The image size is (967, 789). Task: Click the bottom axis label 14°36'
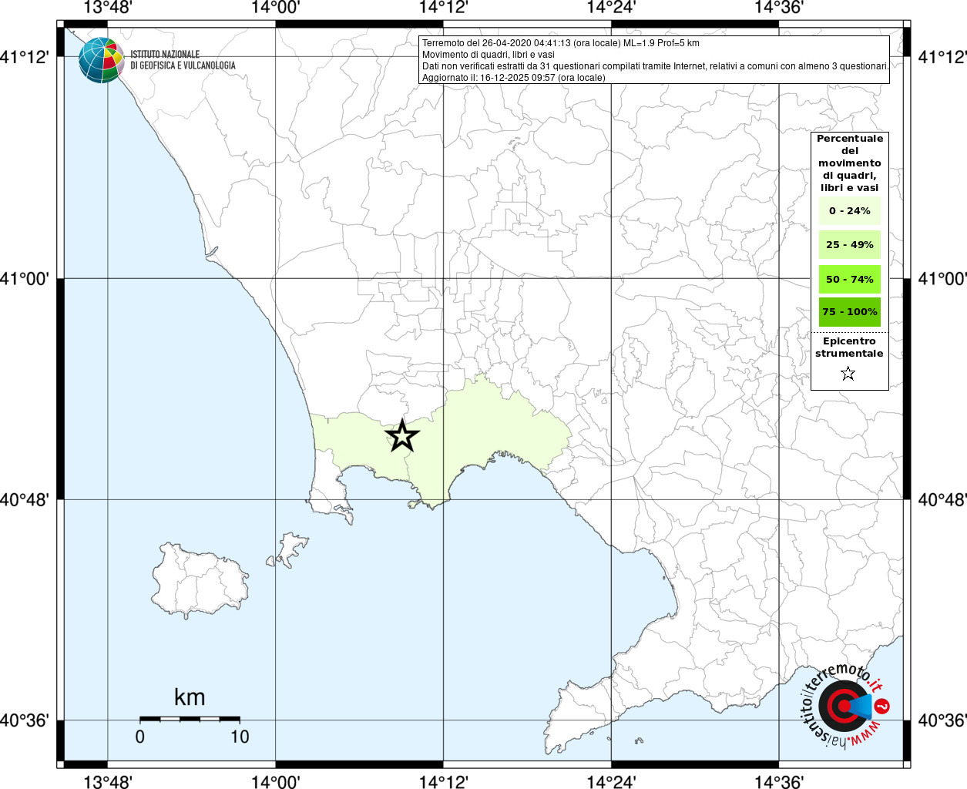(x=779, y=782)
